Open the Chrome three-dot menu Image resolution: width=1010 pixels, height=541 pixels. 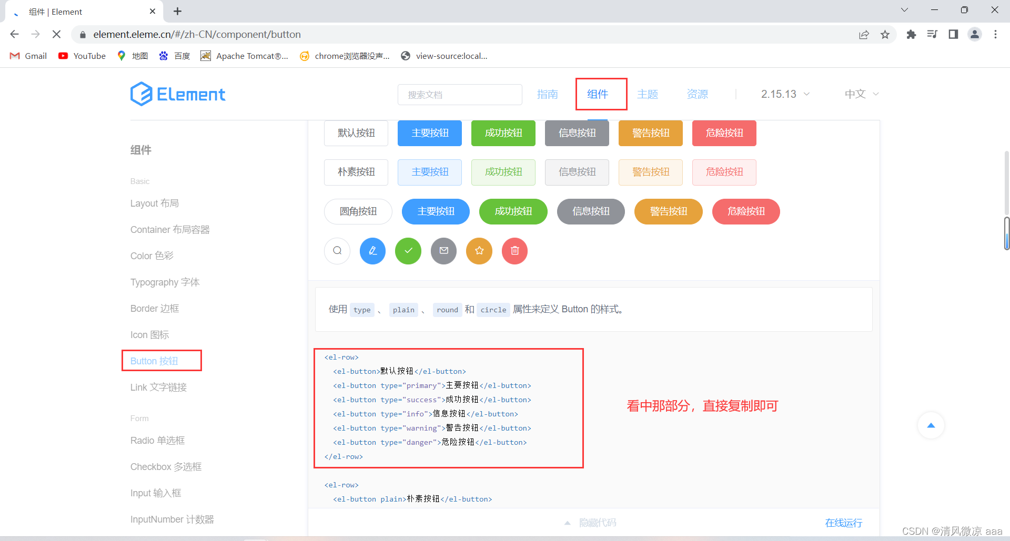pos(995,34)
